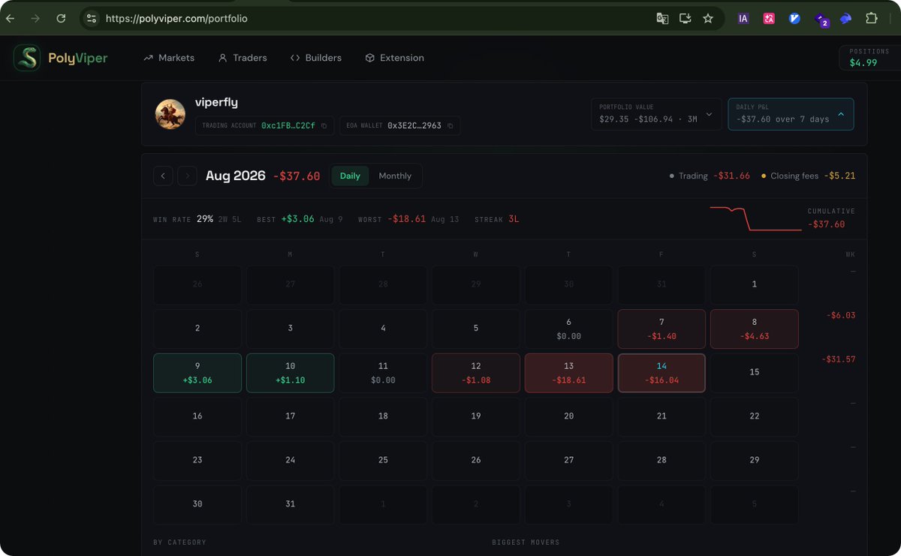This screenshot has width=901, height=556.
Task: Select August 7 with -$1.40
Action: coord(661,329)
